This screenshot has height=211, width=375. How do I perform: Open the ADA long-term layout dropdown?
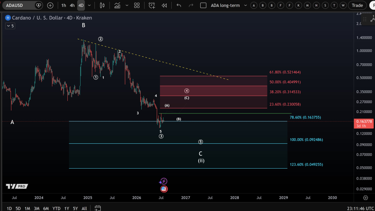point(245,5)
